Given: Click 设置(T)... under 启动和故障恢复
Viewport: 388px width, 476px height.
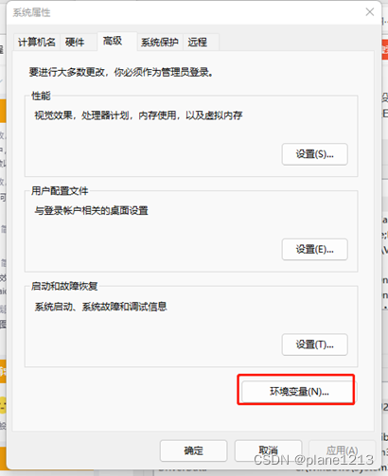Looking at the screenshot, I should click(315, 344).
